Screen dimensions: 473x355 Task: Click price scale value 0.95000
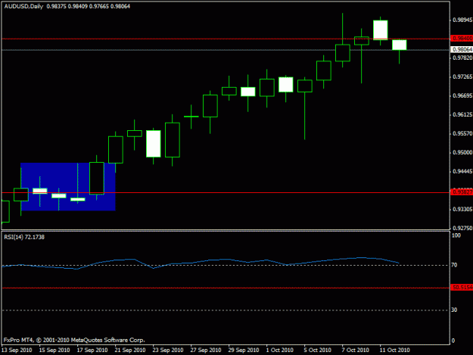pos(462,153)
